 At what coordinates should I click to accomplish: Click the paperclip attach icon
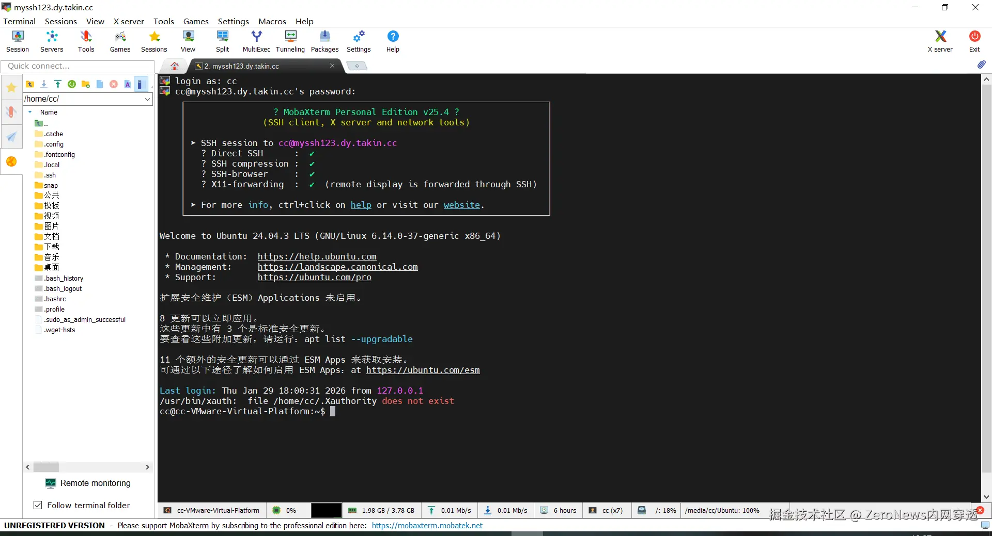tap(981, 64)
